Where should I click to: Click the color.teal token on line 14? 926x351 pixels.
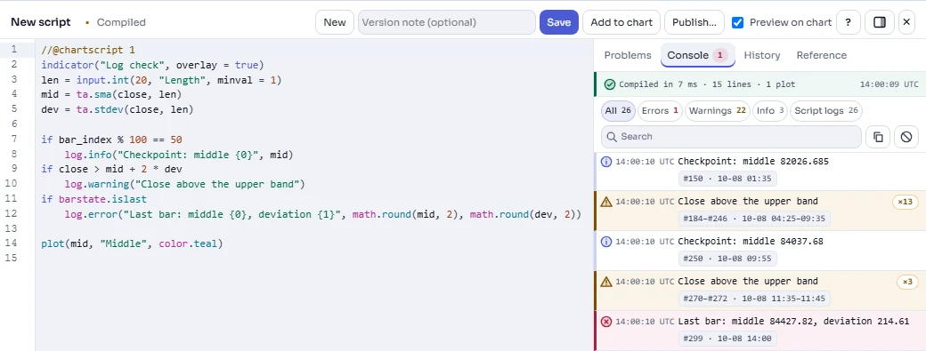point(188,243)
